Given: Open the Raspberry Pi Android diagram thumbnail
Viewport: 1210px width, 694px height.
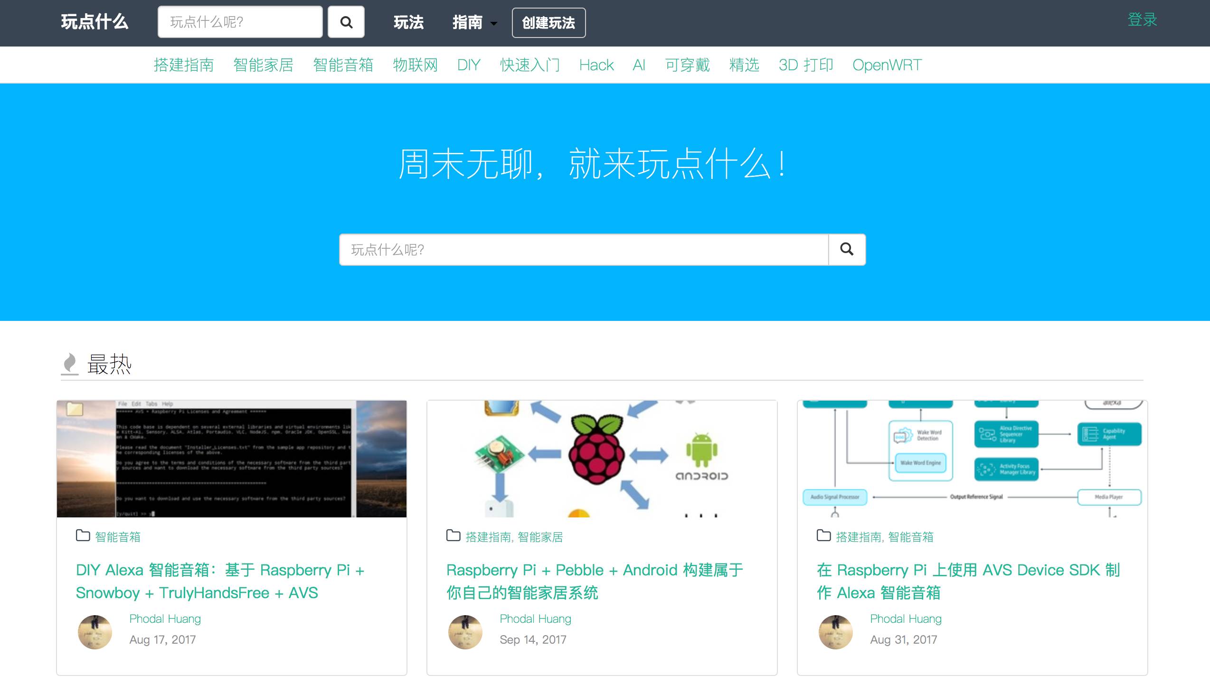Looking at the screenshot, I should [602, 459].
